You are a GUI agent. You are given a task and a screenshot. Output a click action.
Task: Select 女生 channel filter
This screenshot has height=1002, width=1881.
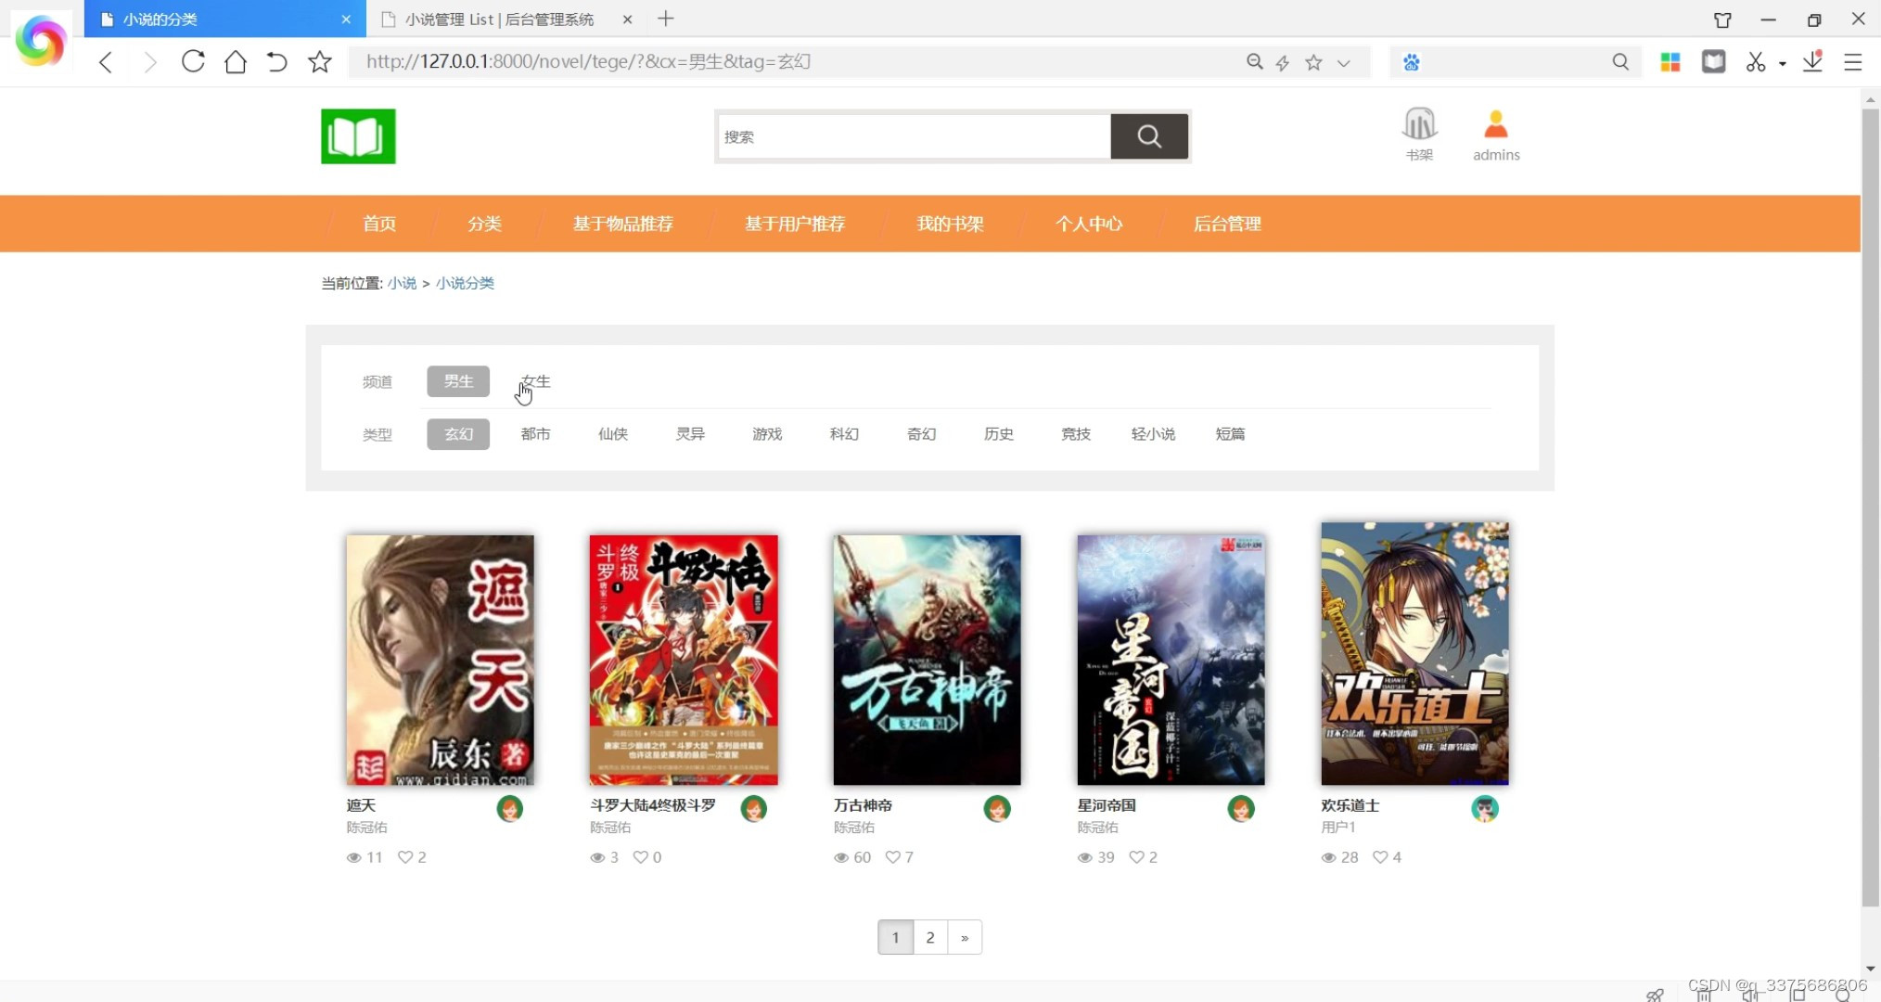pyautogui.click(x=536, y=381)
